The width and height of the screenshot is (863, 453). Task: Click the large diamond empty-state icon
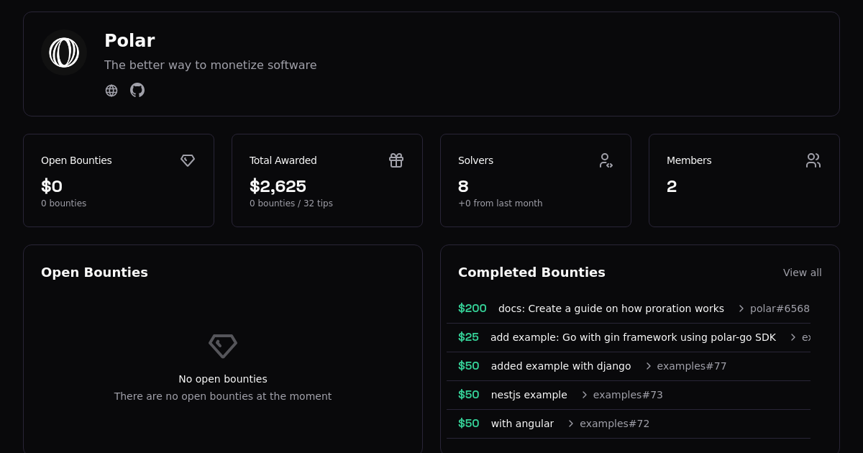click(x=223, y=346)
